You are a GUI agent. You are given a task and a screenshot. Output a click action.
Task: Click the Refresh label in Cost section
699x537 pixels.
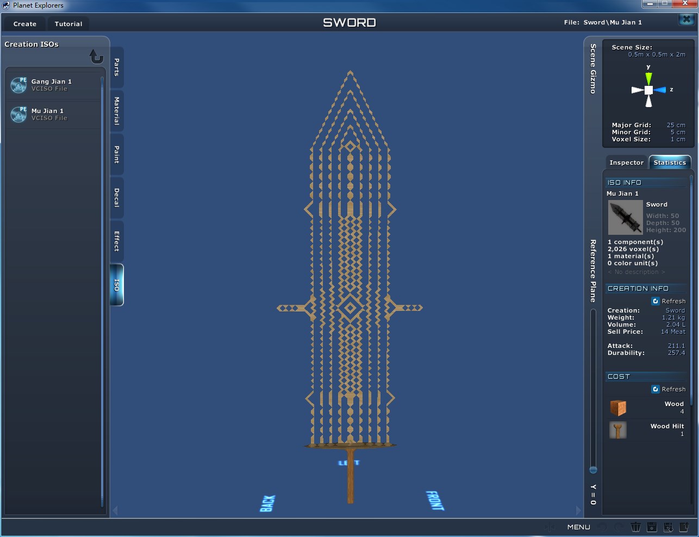click(673, 389)
